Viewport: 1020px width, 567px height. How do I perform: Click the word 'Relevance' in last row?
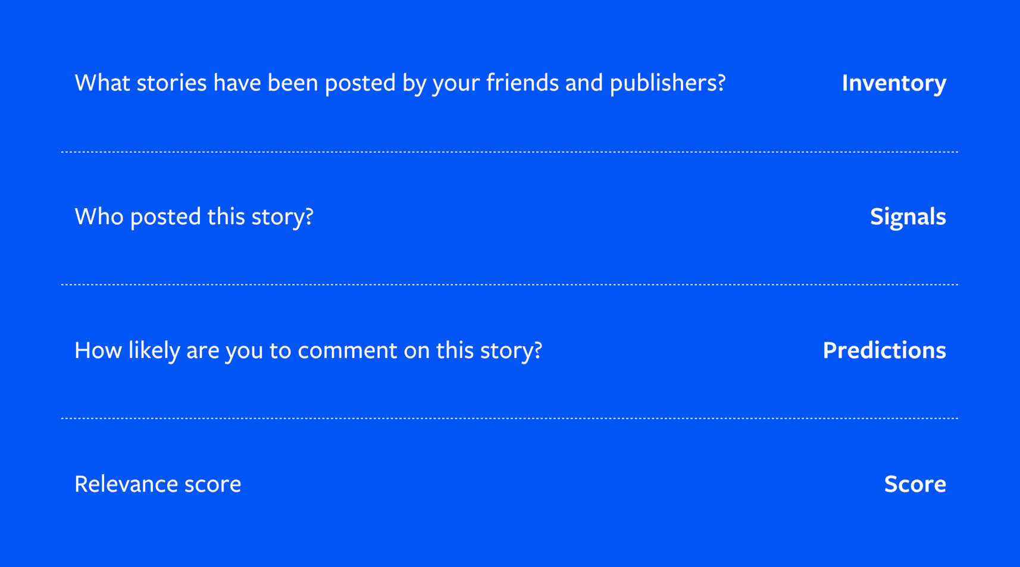(x=126, y=484)
